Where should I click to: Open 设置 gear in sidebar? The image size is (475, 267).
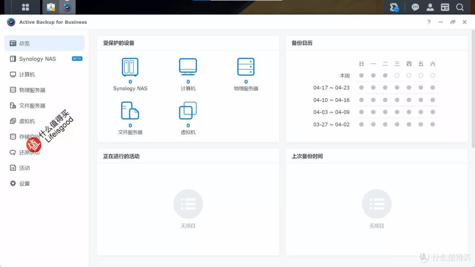tap(13, 183)
